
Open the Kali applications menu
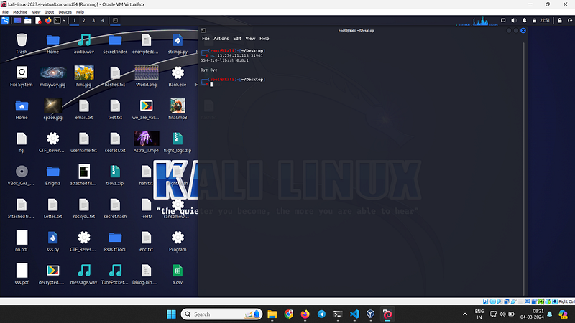(5, 21)
